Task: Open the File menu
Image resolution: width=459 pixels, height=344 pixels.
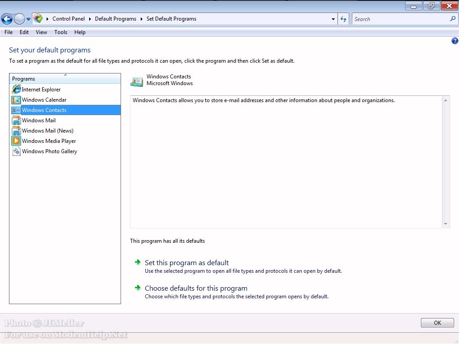Action: 9,32
